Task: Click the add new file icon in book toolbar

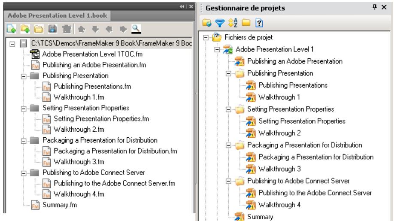Action: coord(11,29)
